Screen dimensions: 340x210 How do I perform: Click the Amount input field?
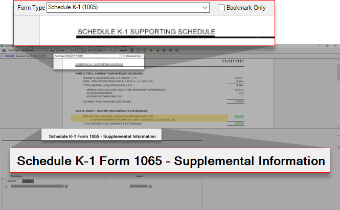click(x=139, y=186)
